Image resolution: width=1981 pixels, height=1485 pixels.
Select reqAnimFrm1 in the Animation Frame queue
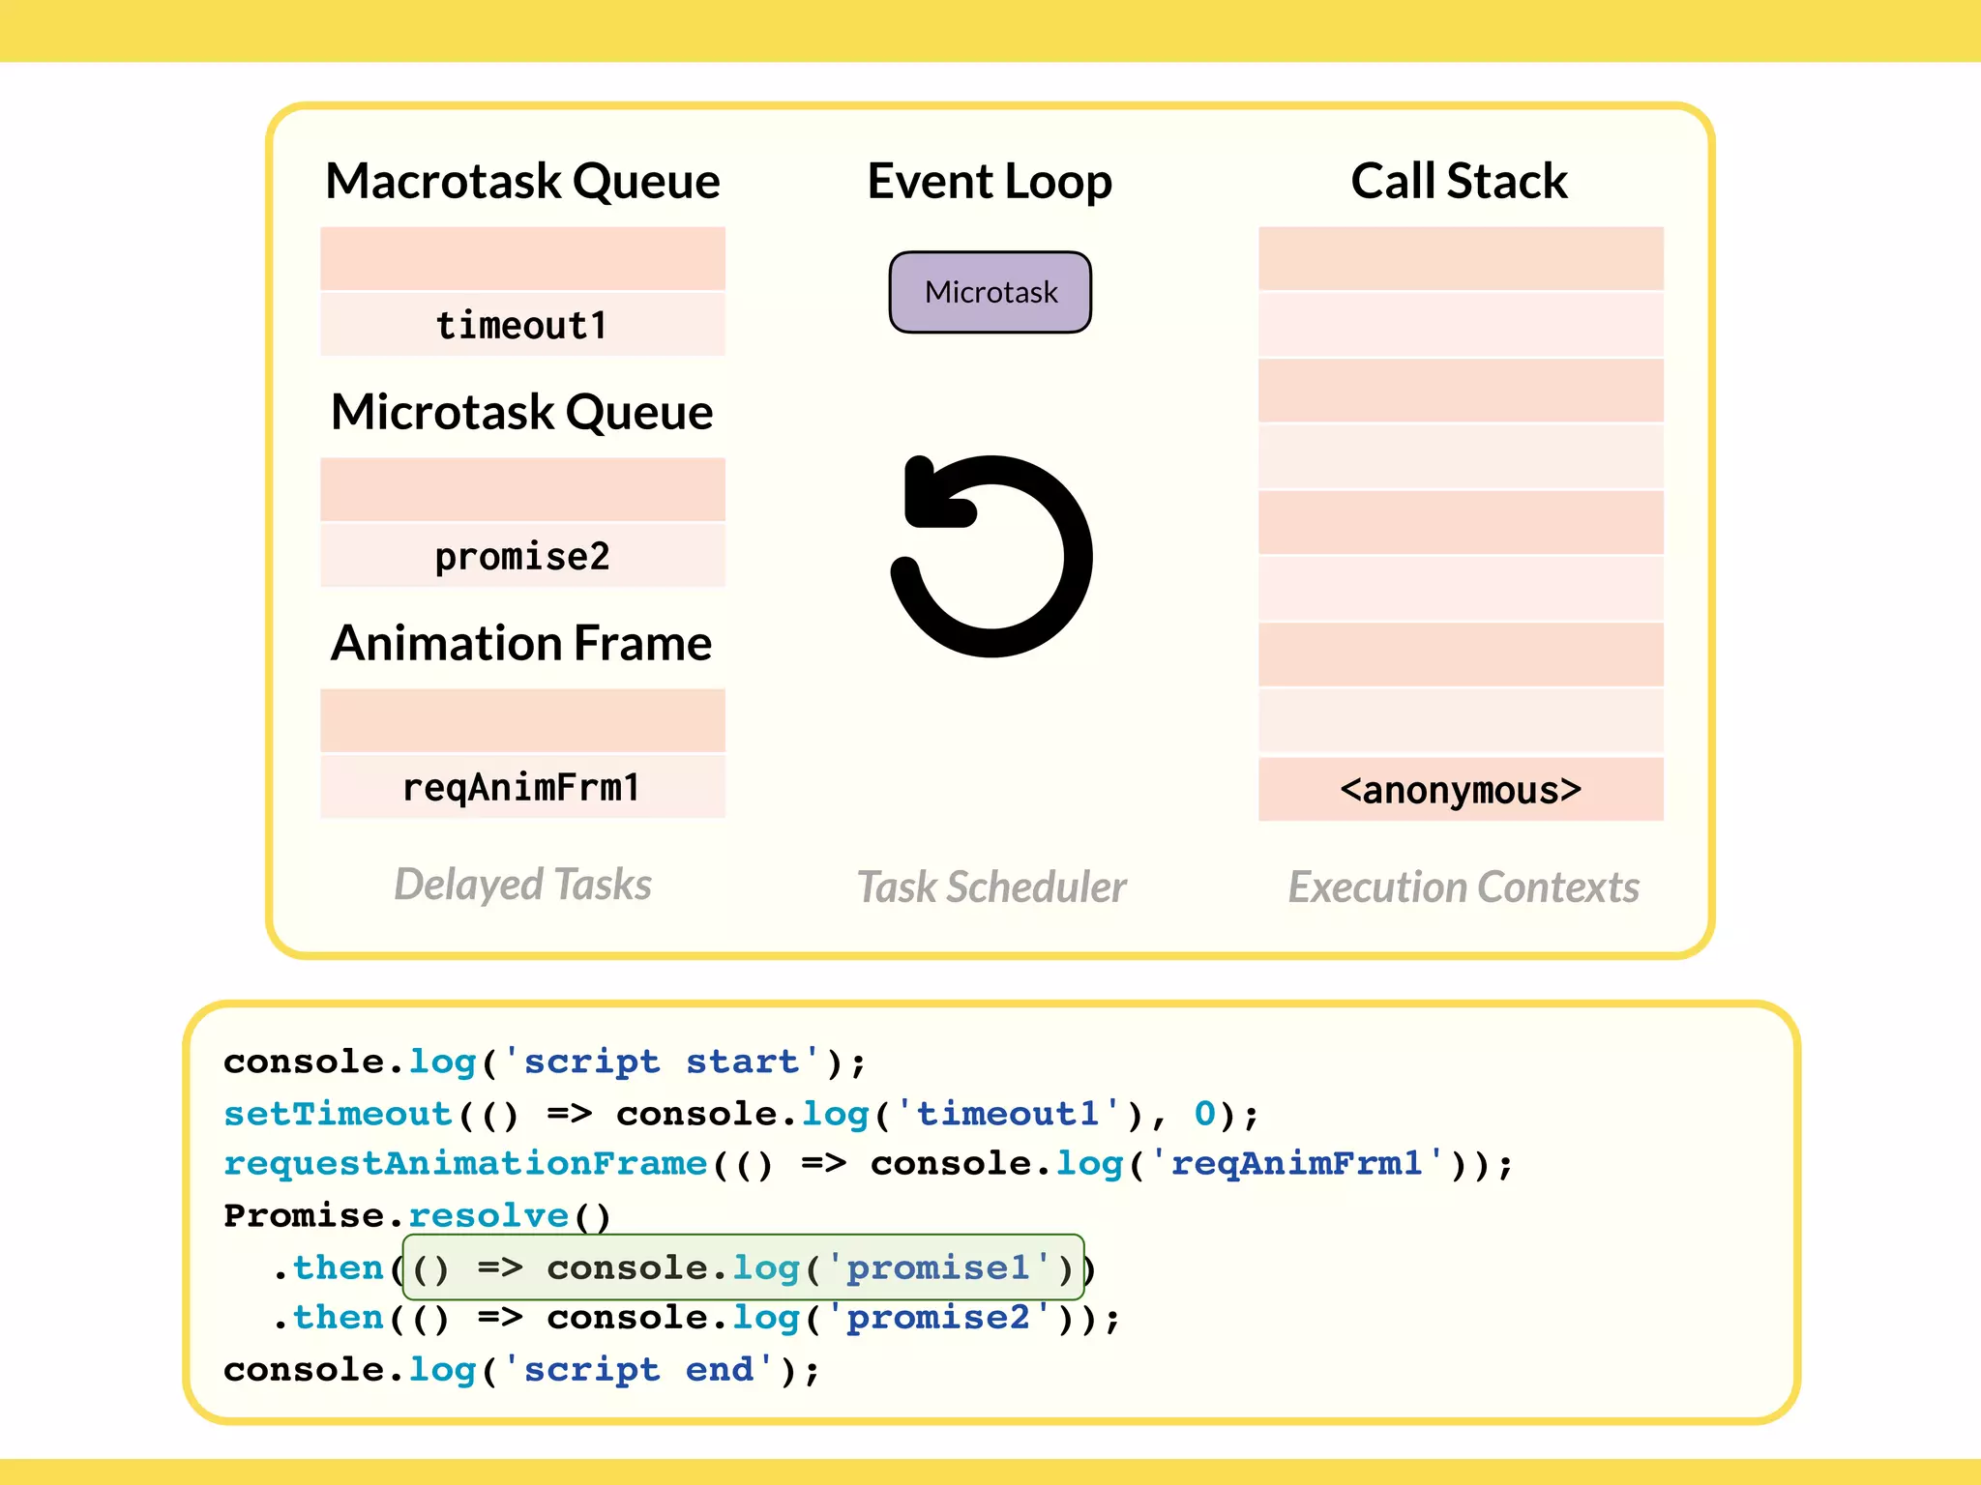coord(522,787)
